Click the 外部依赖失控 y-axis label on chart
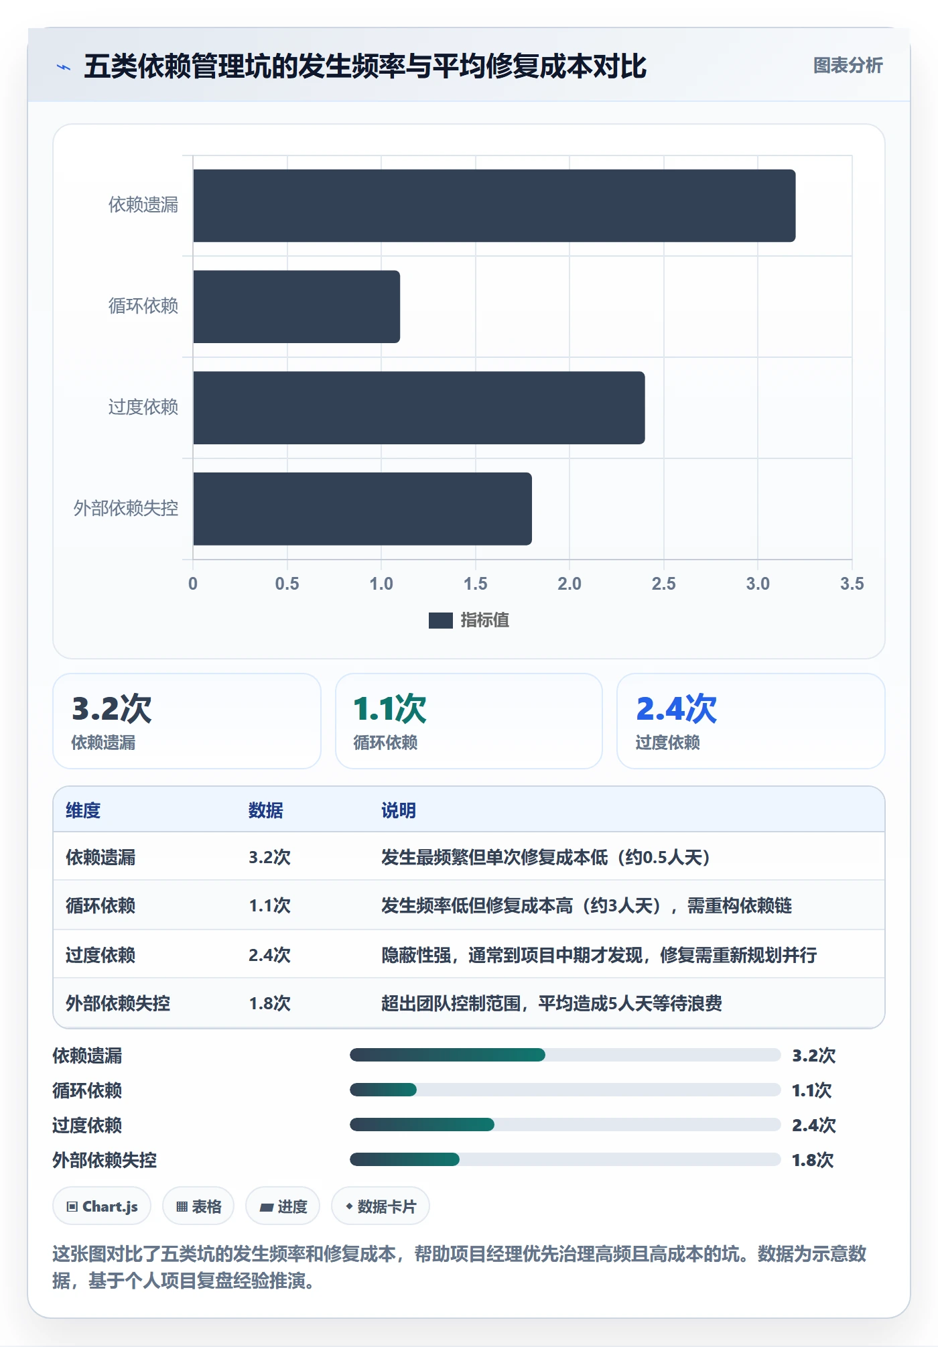 pos(126,509)
